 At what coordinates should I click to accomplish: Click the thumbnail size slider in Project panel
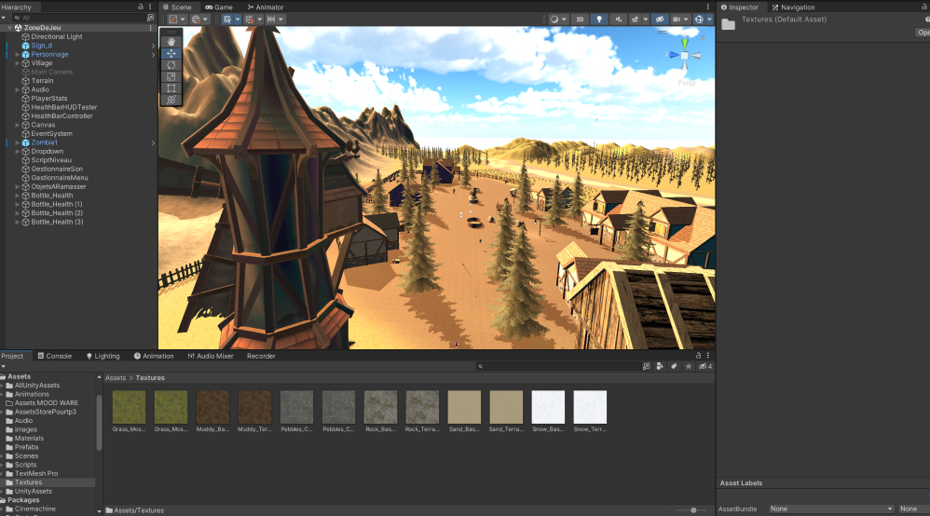tap(691, 510)
